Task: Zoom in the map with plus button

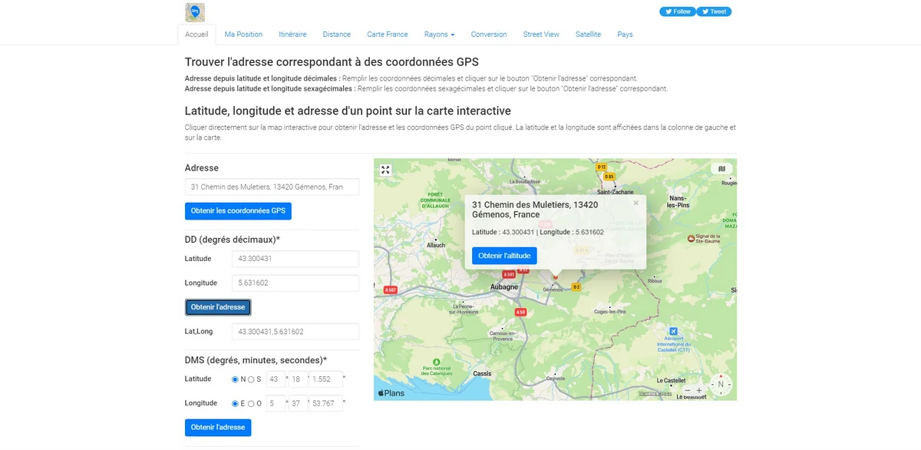Action: click(699, 390)
